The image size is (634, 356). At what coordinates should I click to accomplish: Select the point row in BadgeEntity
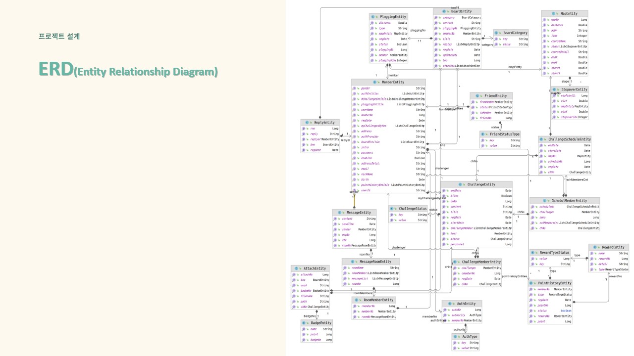pos(317,335)
